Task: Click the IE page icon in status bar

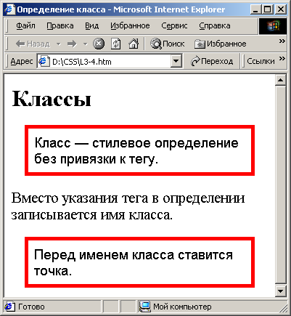Action: click(x=9, y=307)
